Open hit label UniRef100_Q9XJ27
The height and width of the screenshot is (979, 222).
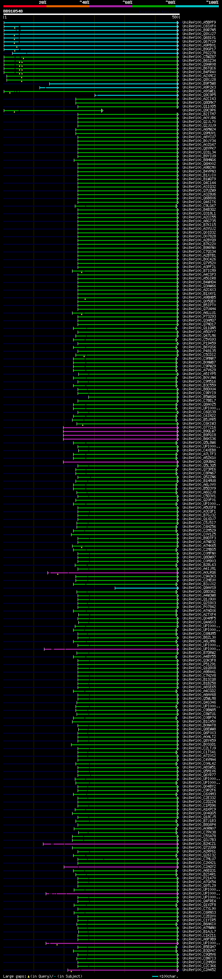(x=199, y=34)
